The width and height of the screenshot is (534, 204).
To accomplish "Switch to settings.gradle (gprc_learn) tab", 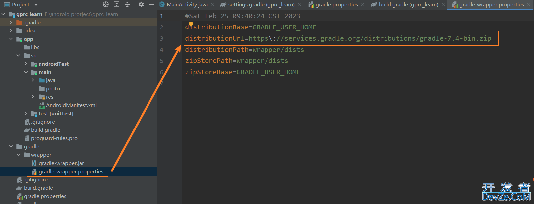I will (261, 4).
